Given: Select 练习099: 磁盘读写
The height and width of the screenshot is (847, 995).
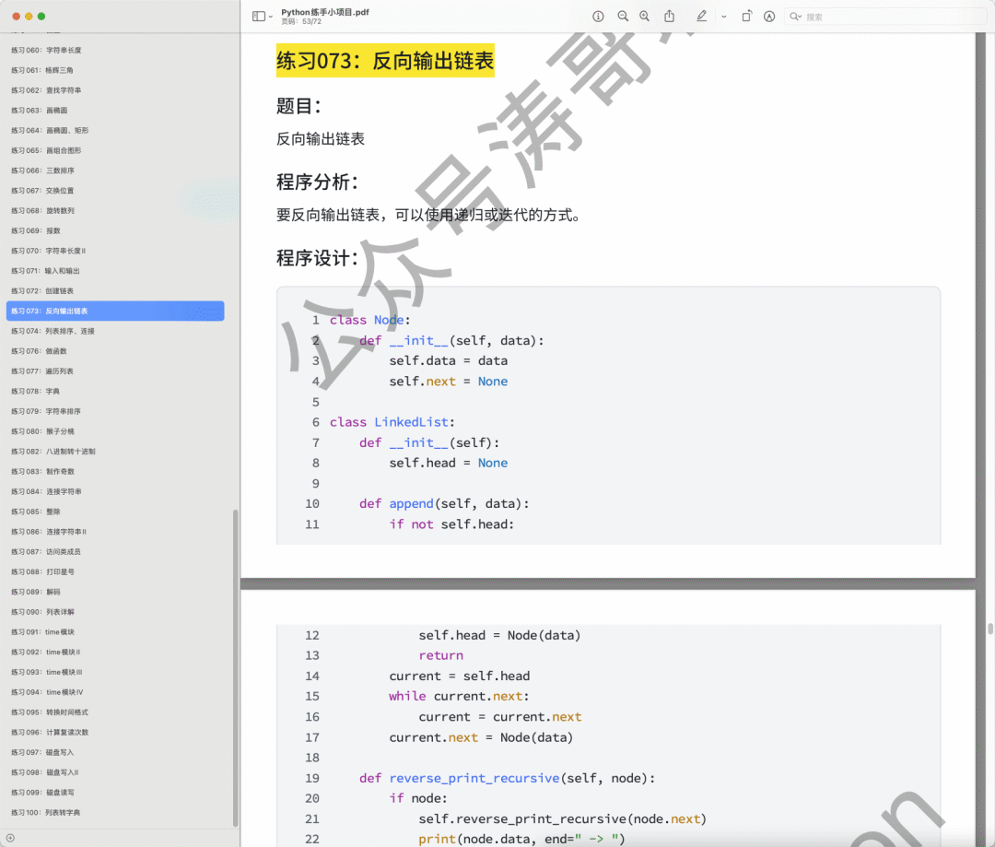Looking at the screenshot, I should (42, 793).
